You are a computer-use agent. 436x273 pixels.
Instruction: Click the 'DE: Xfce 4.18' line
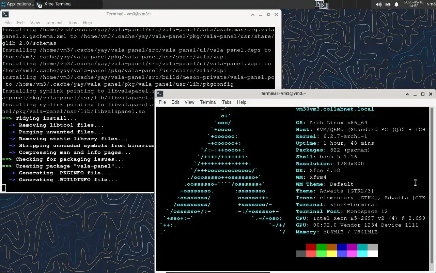click(318, 171)
